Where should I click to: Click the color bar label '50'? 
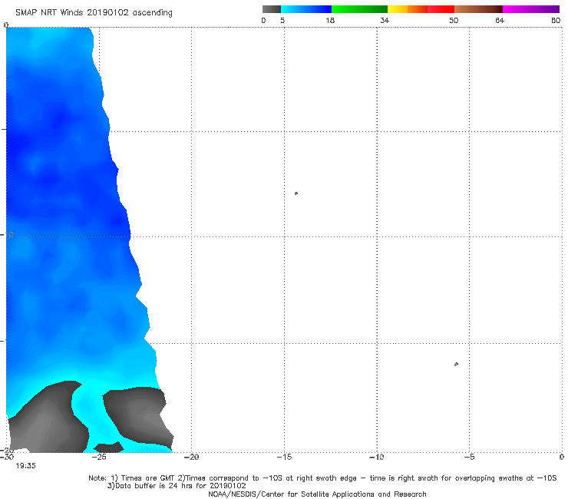coord(454,20)
